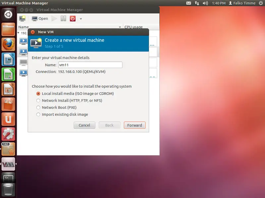Click the network connection indicator icon
265x198 pixels.
click(x=197, y=3)
